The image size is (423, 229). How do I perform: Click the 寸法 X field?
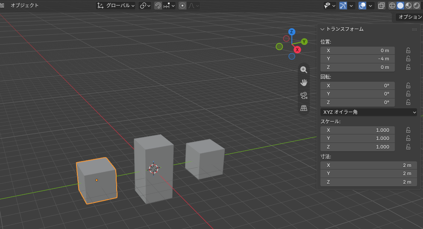(x=369, y=165)
